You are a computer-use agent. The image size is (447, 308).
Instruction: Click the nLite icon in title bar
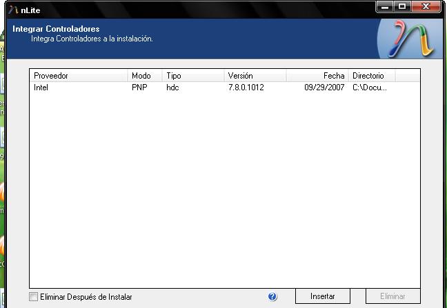tap(13, 10)
